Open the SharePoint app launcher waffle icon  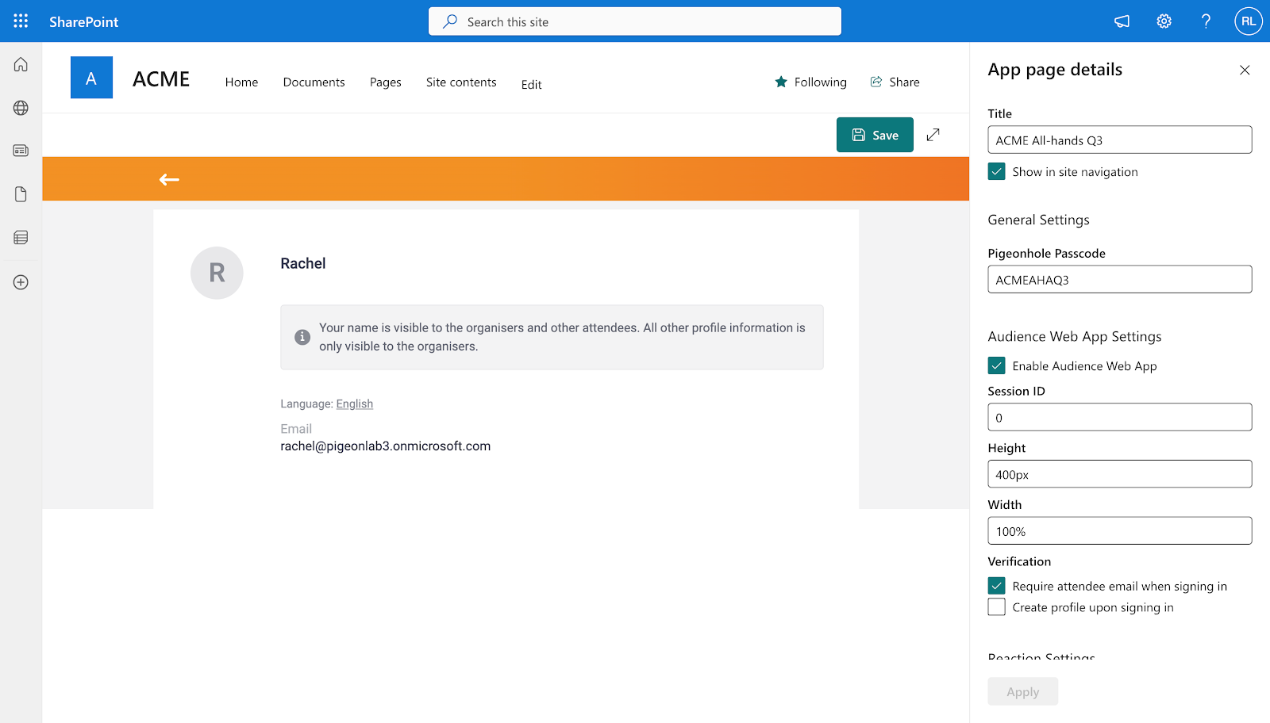pyautogui.click(x=20, y=21)
